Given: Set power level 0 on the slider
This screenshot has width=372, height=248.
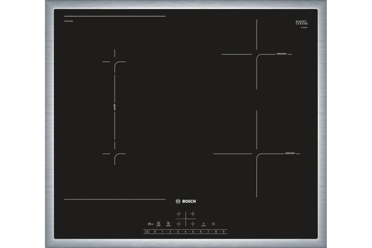Looking at the screenshot, I should click(155, 232).
